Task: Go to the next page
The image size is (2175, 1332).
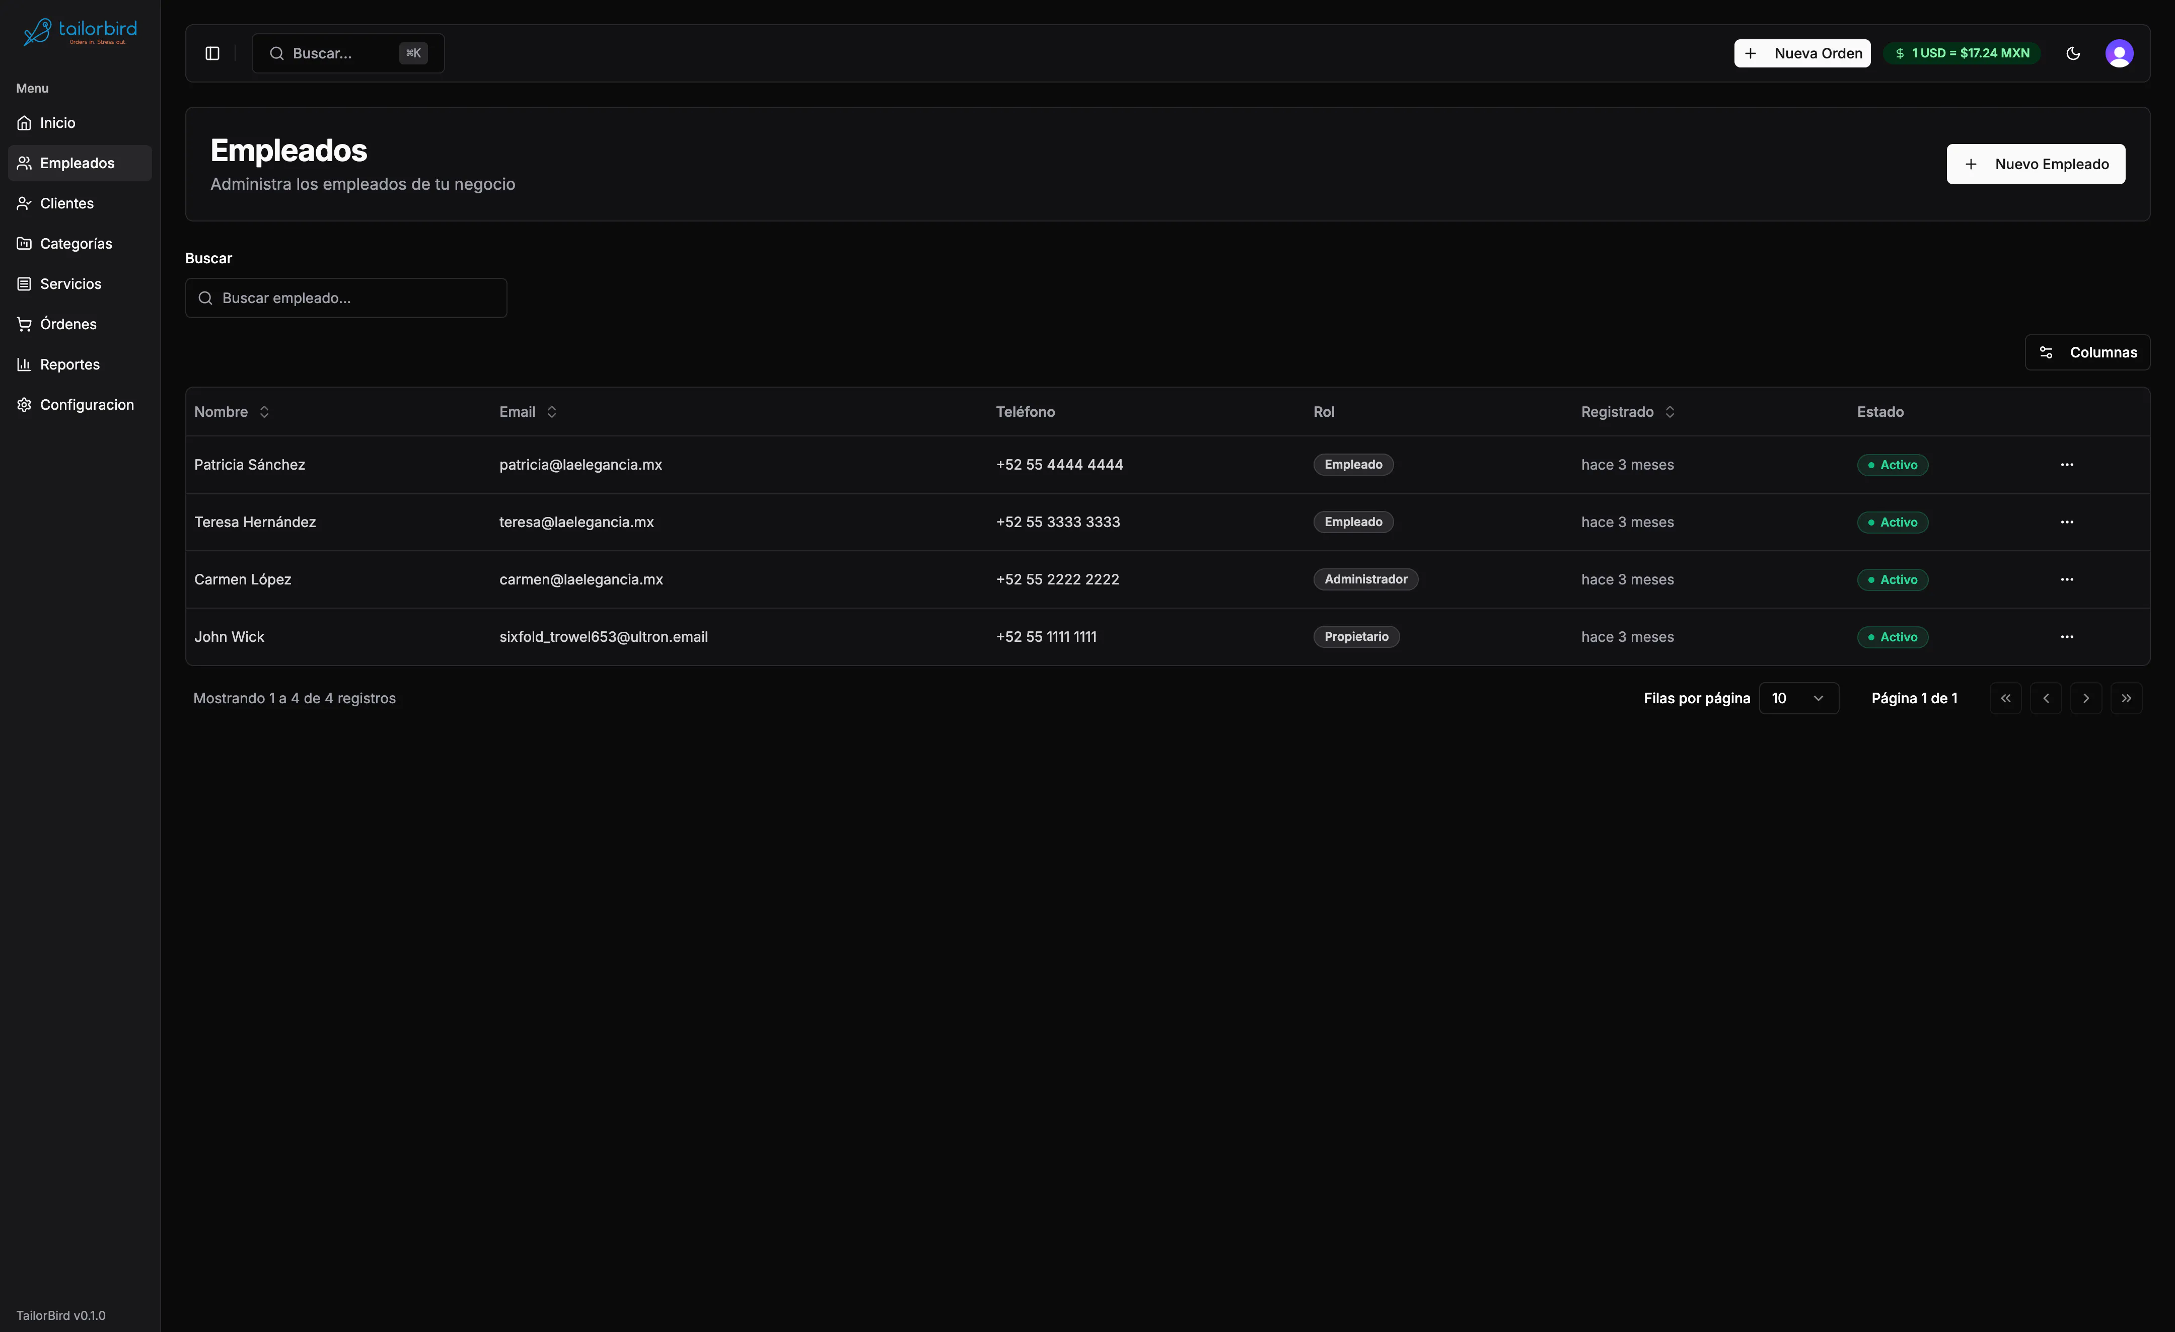Action: (x=2086, y=698)
